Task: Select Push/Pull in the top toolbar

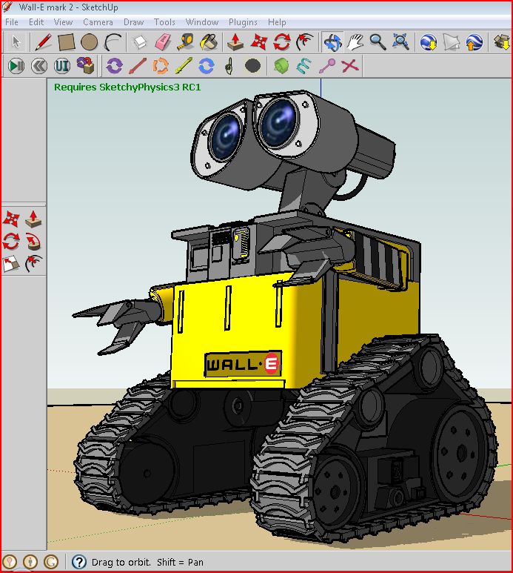Action: (x=235, y=42)
